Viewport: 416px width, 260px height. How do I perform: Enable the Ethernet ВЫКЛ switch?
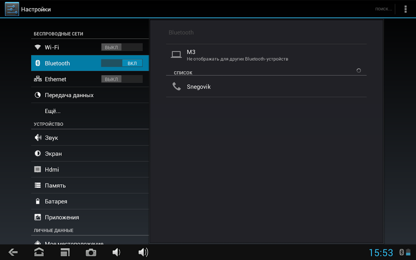[x=122, y=79]
